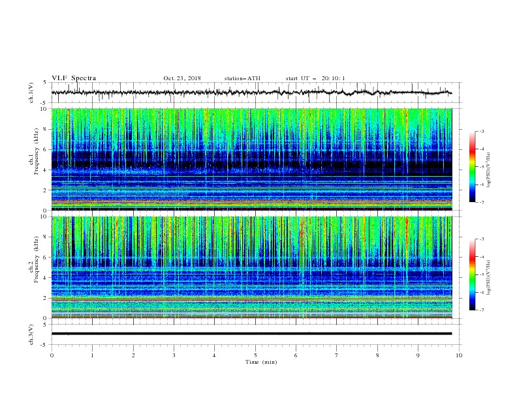The image size is (517, 399).
Task: Click the "7" tick on the time axis
Action: click(x=337, y=355)
